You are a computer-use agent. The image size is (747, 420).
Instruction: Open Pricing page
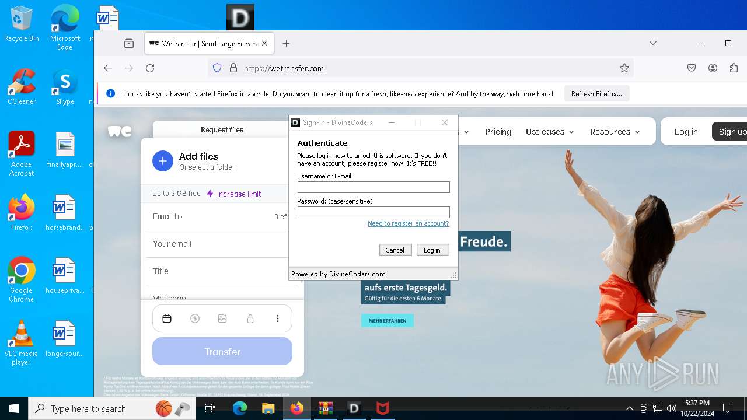(498, 132)
